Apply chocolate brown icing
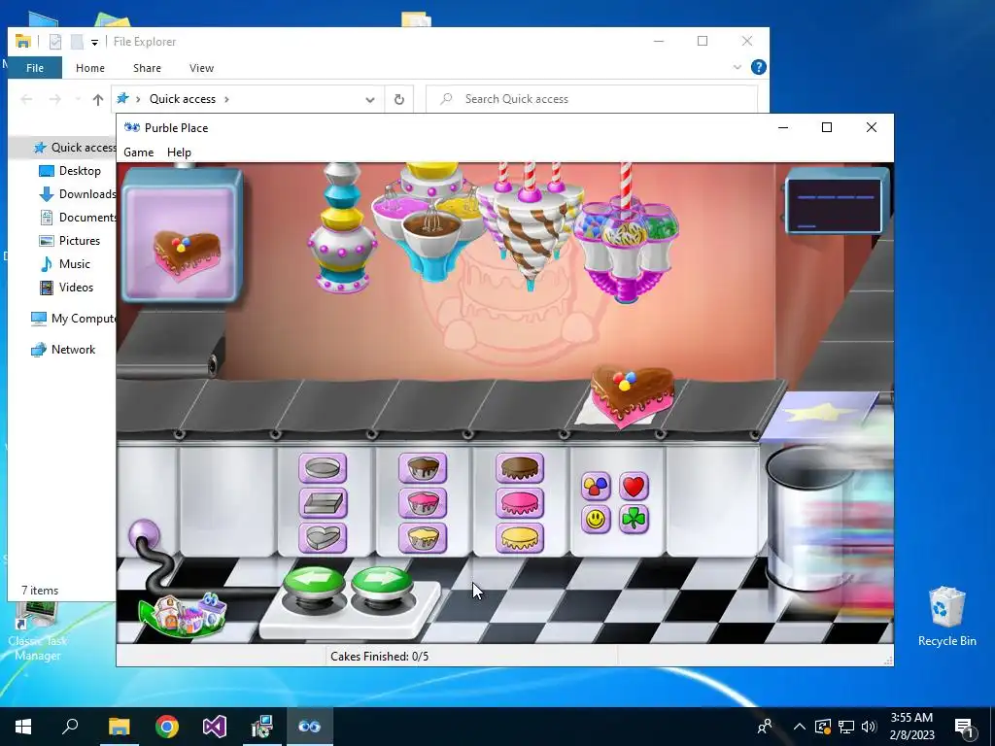The image size is (995, 746). (x=520, y=468)
